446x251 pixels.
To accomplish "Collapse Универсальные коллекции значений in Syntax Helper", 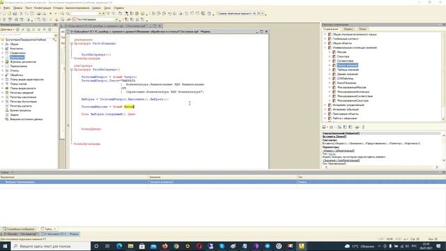I will pos(325,48).
